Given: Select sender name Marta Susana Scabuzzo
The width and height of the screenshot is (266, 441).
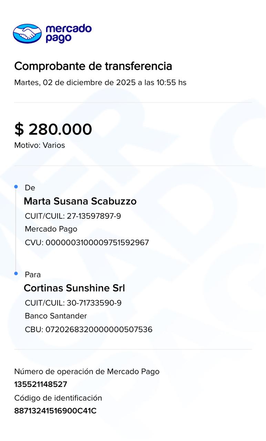Looking at the screenshot, I should point(80,201).
